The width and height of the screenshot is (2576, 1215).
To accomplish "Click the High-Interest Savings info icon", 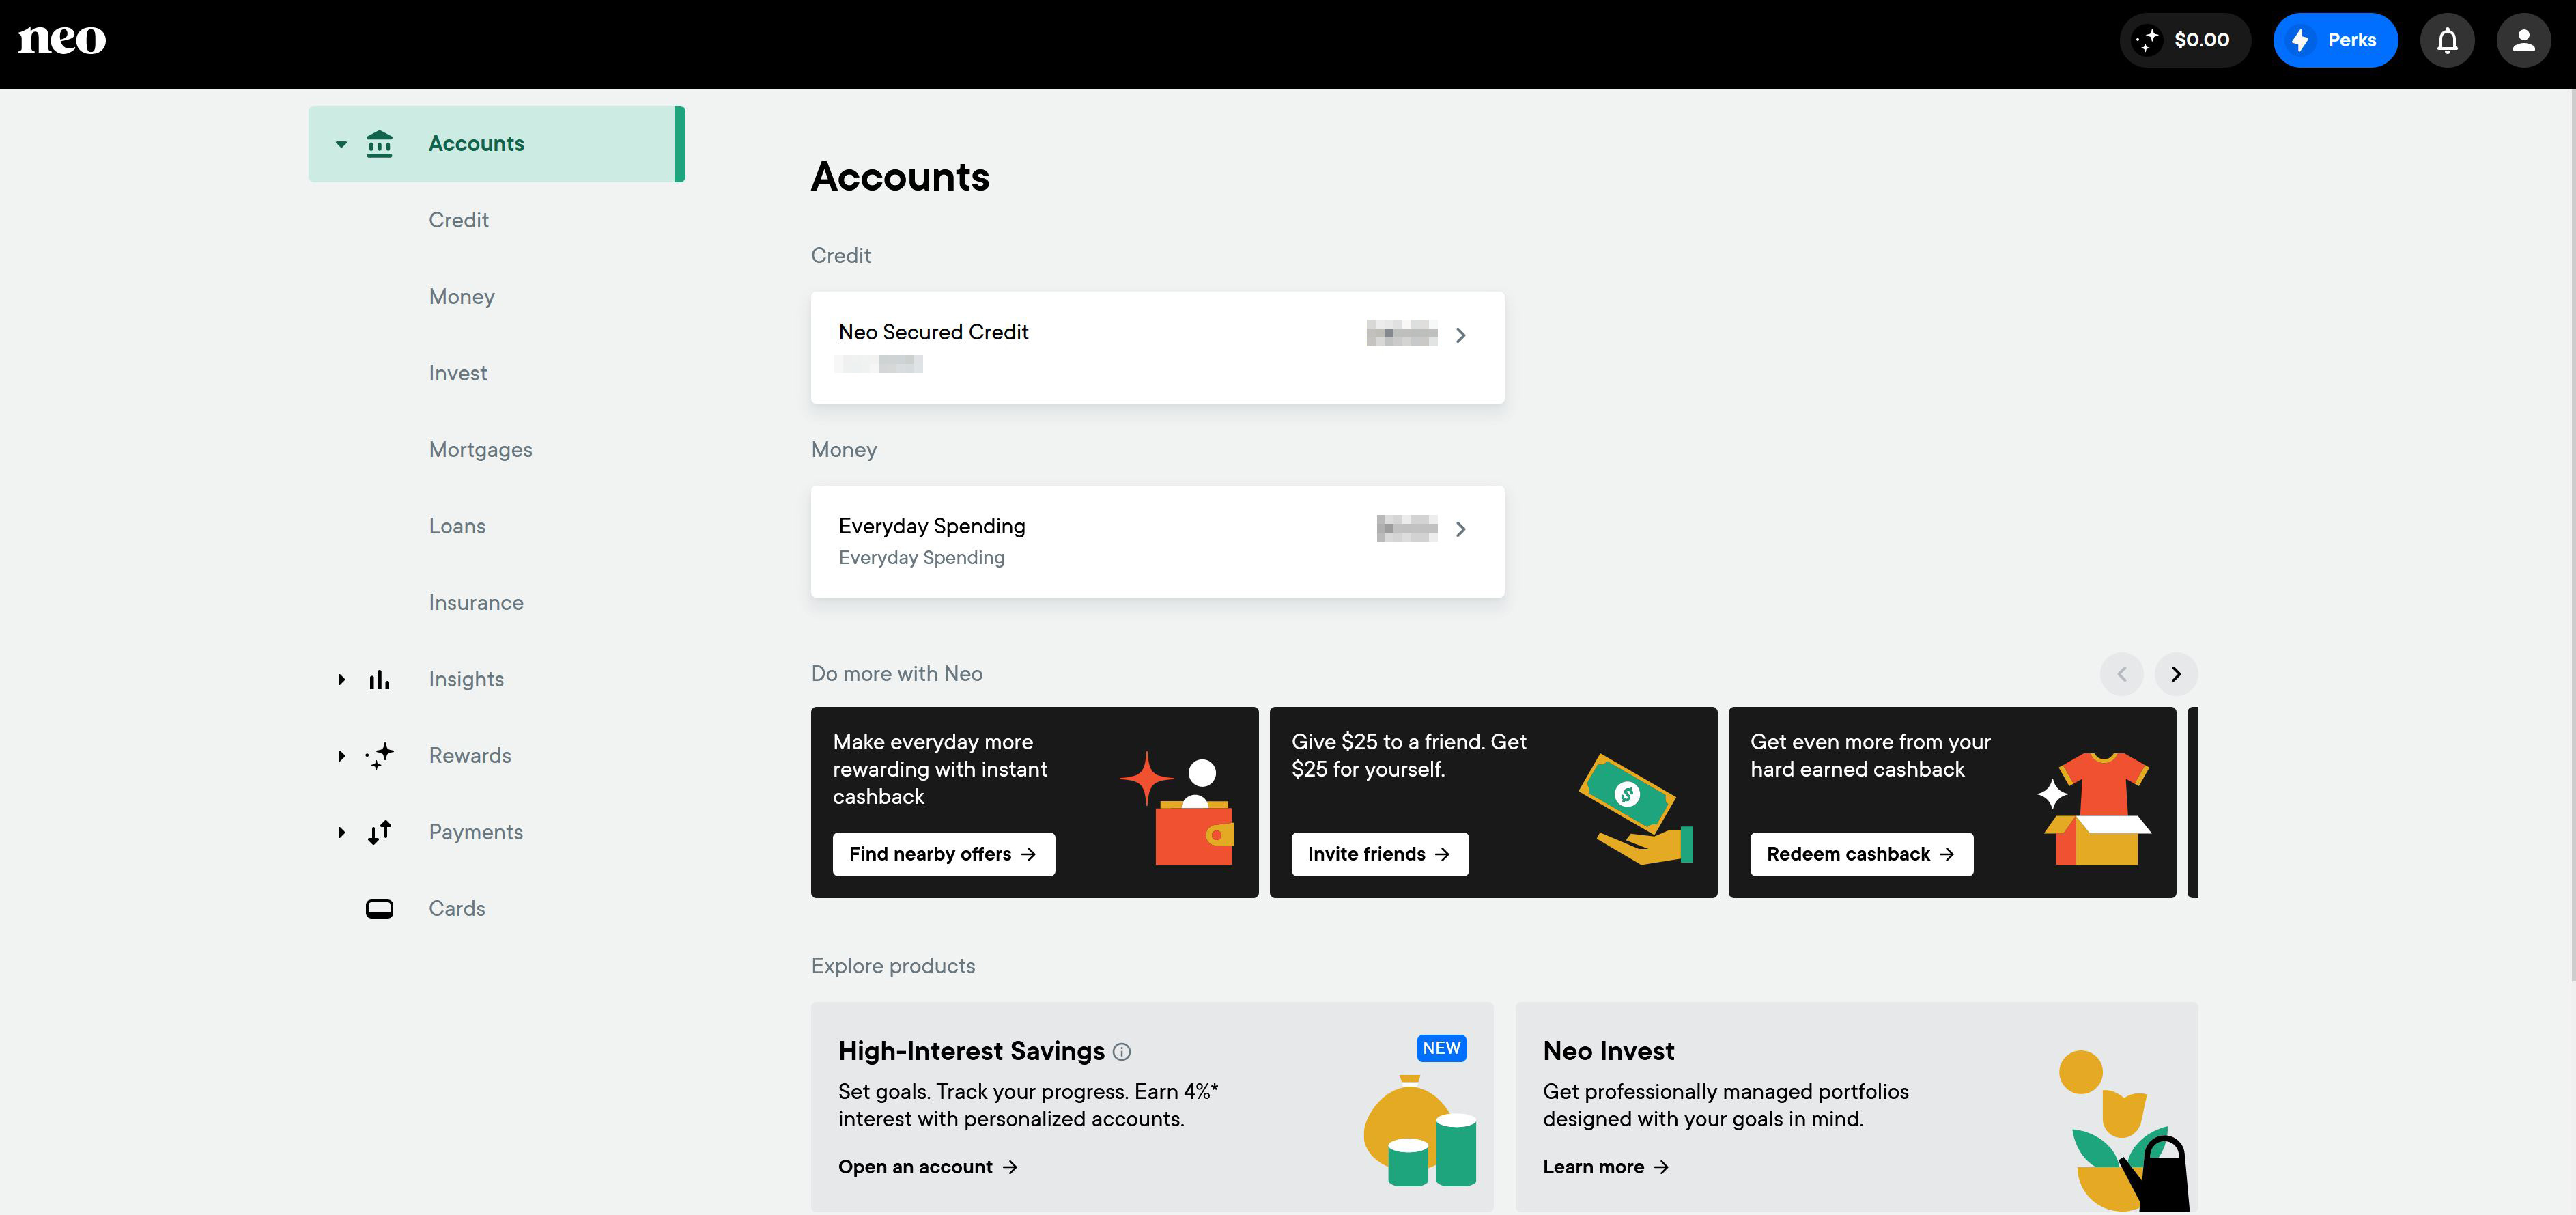I will tap(1122, 1051).
